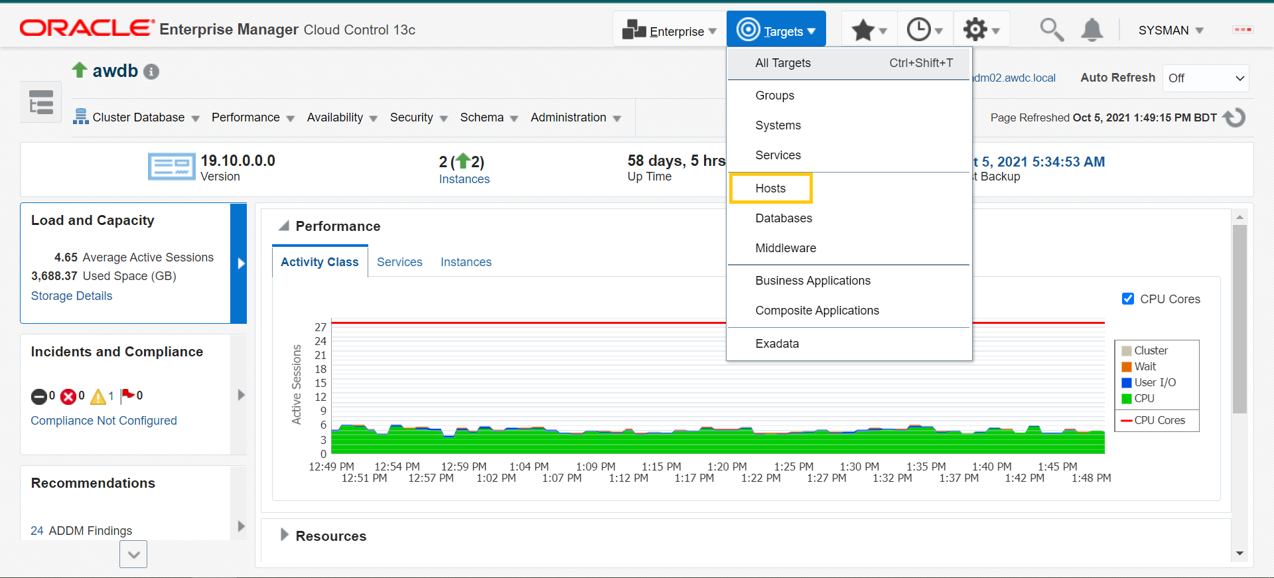Image resolution: width=1274 pixels, height=578 pixels.
Task: Click the Targets bullseye icon
Action: click(748, 29)
